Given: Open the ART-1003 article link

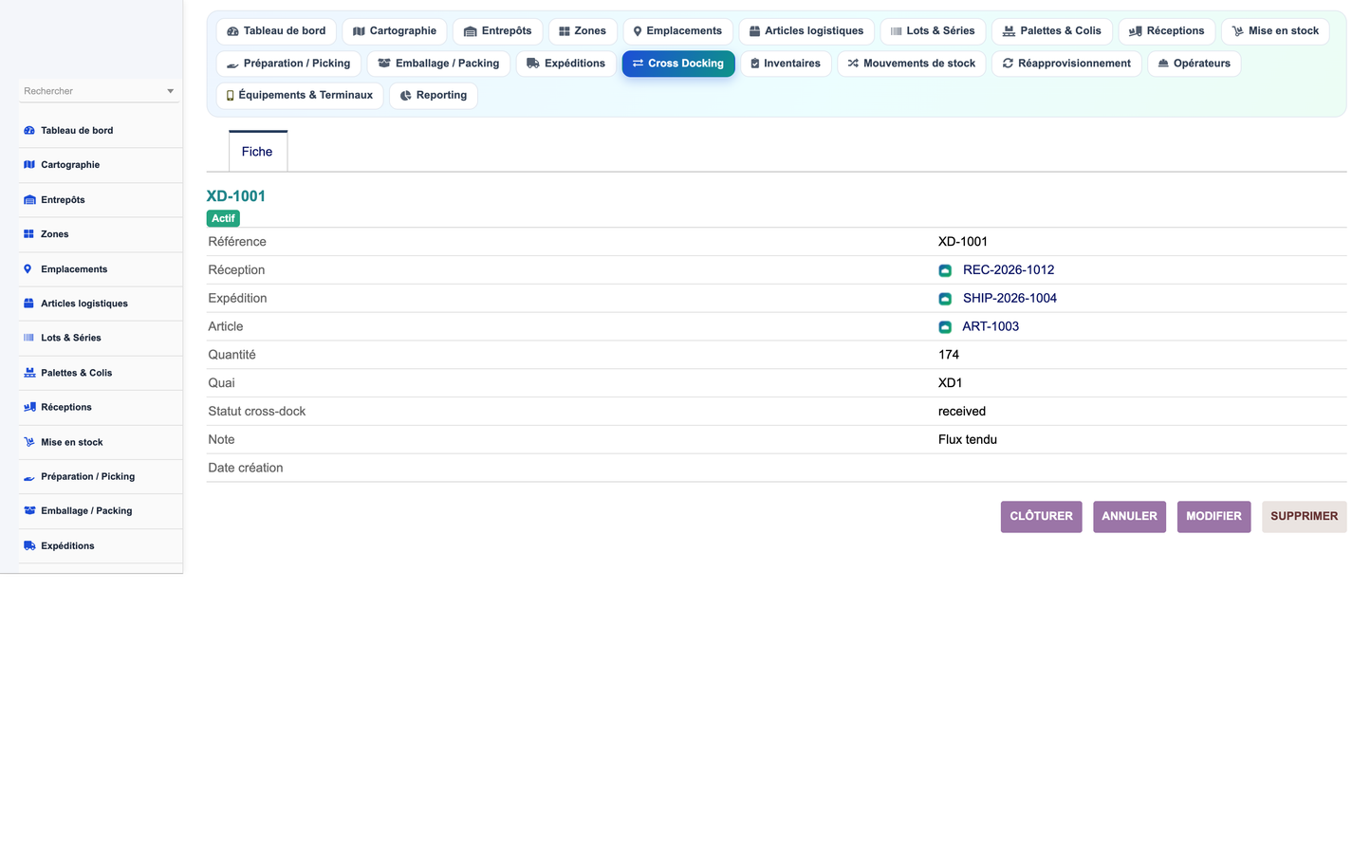Looking at the screenshot, I should click(991, 327).
